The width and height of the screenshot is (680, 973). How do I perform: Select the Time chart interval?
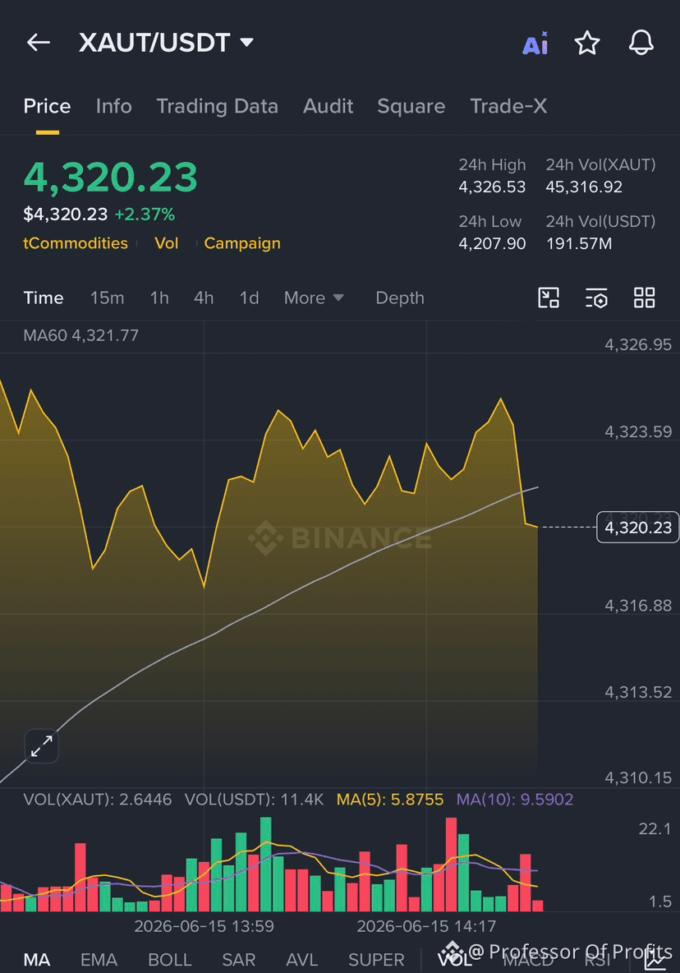pyautogui.click(x=44, y=297)
